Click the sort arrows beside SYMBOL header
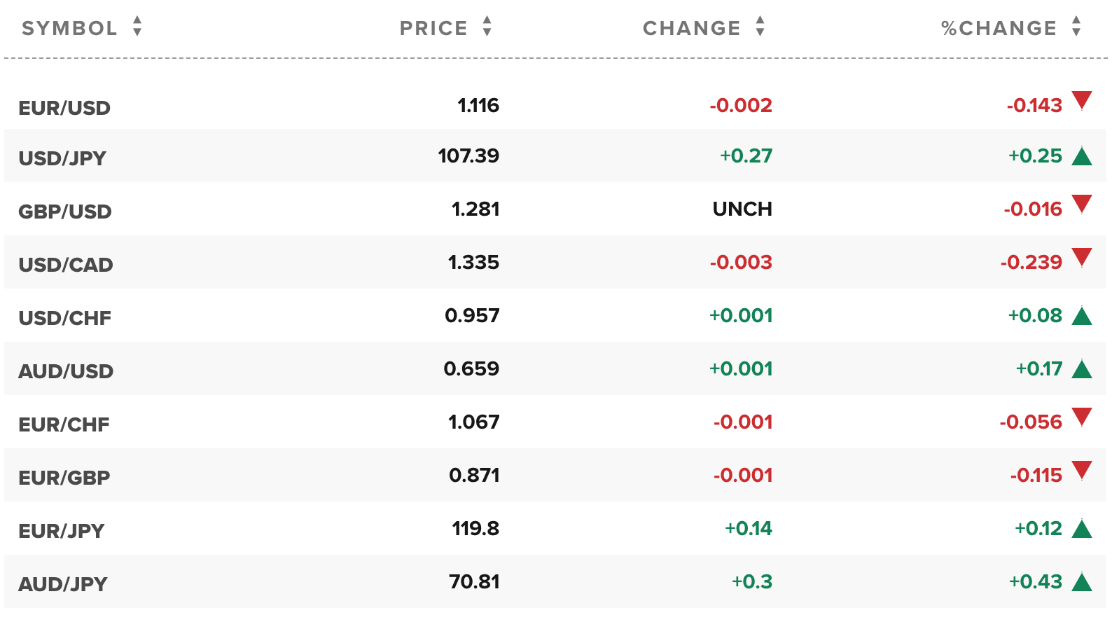 (x=137, y=27)
